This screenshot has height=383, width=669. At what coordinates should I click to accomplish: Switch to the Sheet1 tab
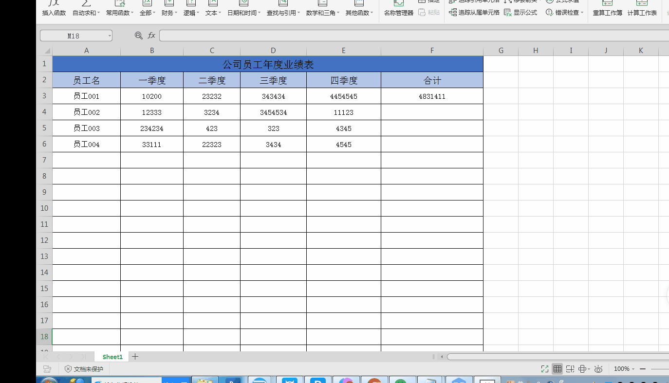tap(112, 357)
